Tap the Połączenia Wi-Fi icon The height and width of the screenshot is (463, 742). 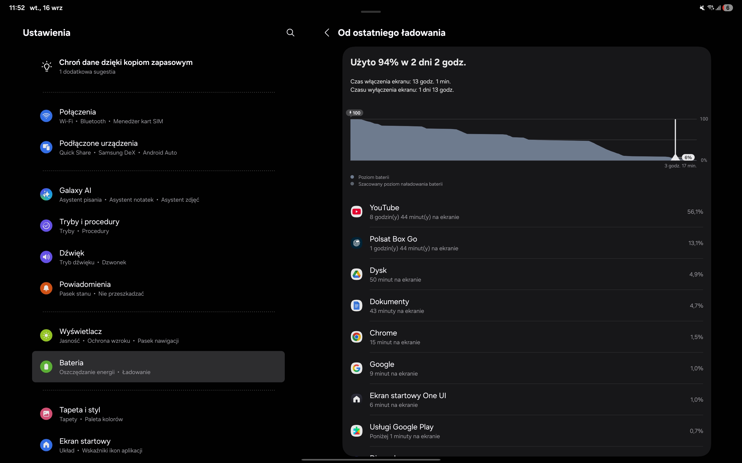[x=46, y=116]
